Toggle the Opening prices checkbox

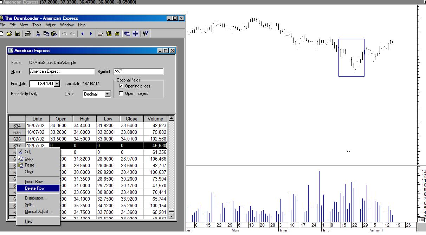121,86
